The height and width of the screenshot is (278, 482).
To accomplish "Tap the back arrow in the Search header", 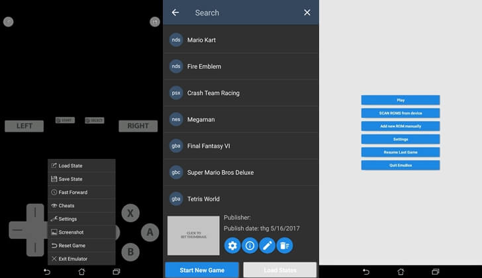I will (x=175, y=13).
